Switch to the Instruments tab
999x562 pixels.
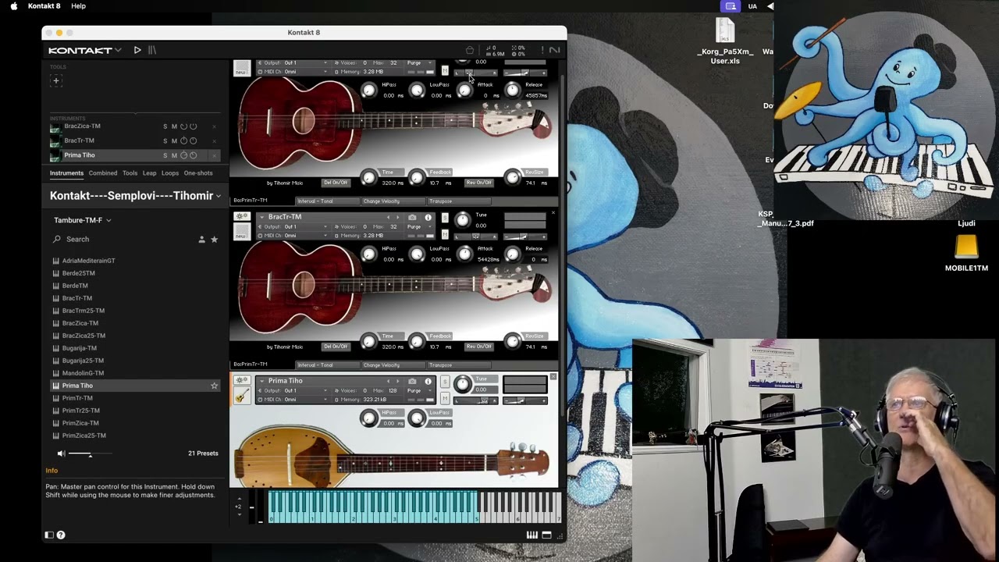pyautogui.click(x=66, y=173)
